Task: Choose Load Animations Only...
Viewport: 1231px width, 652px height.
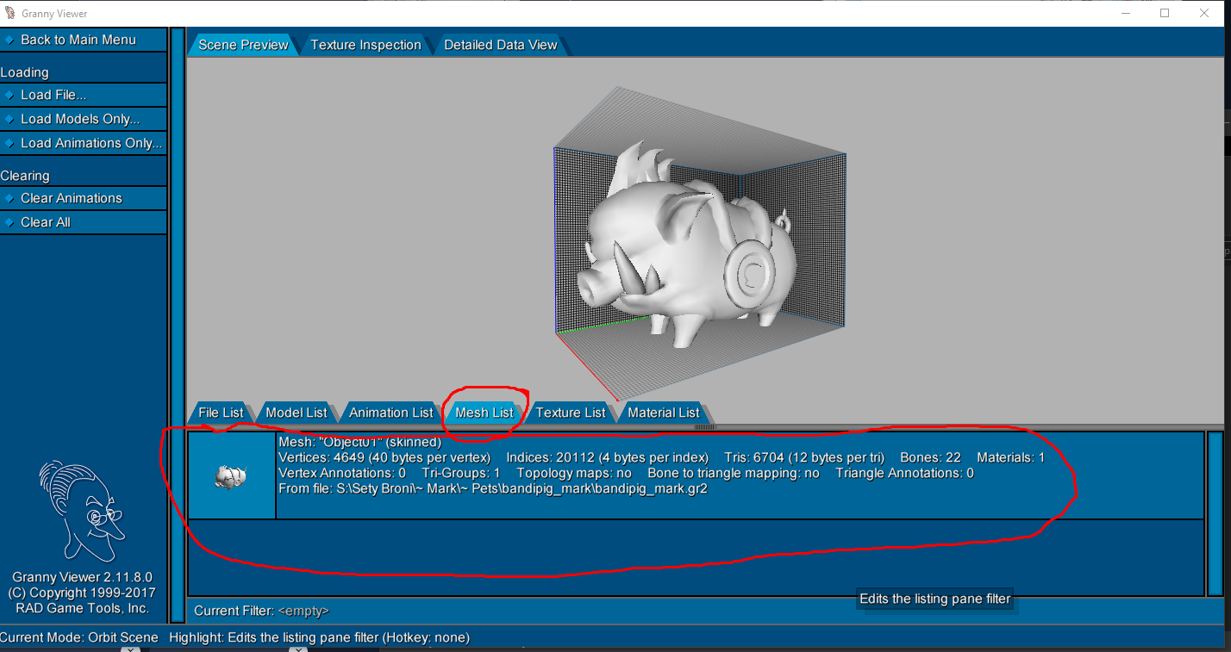Action: [x=83, y=143]
